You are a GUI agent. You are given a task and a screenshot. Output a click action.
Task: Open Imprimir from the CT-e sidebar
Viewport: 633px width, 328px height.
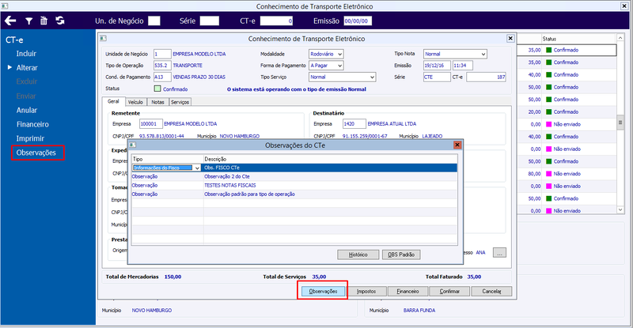[30, 138]
